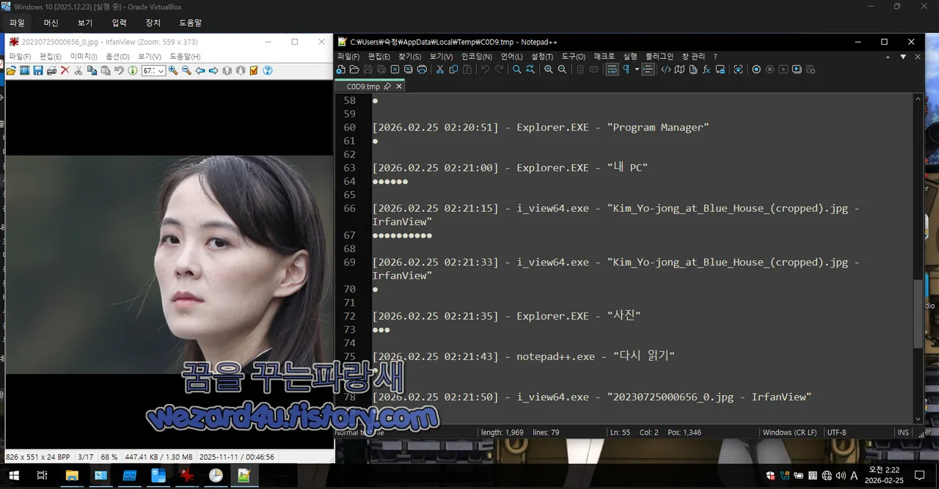Zoom in using Notepad++ toolbar
The image size is (939, 489).
click(549, 70)
